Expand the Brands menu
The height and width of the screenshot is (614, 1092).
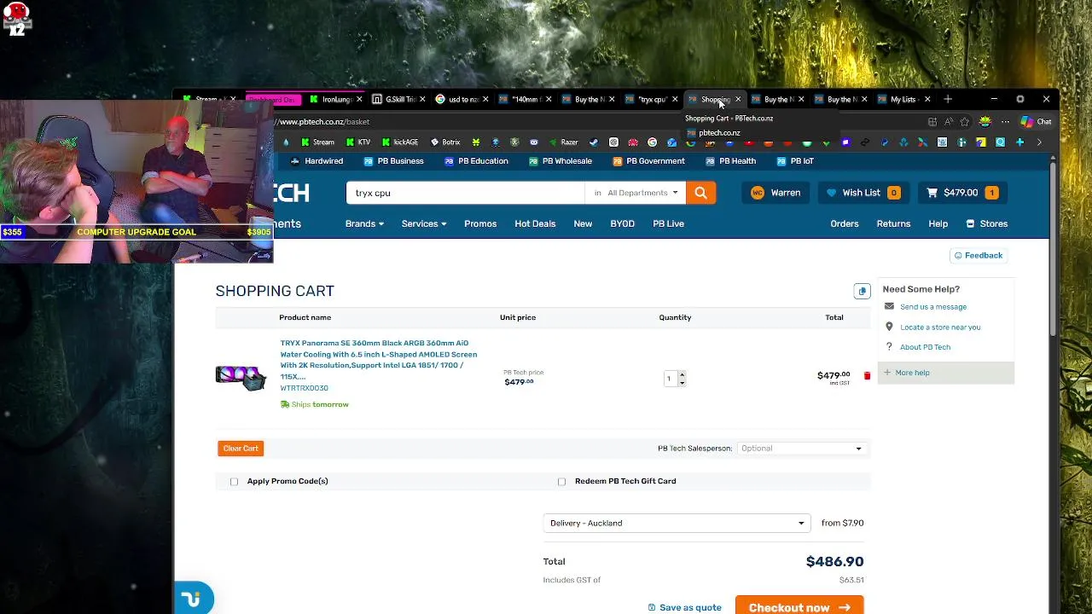[364, 223]
